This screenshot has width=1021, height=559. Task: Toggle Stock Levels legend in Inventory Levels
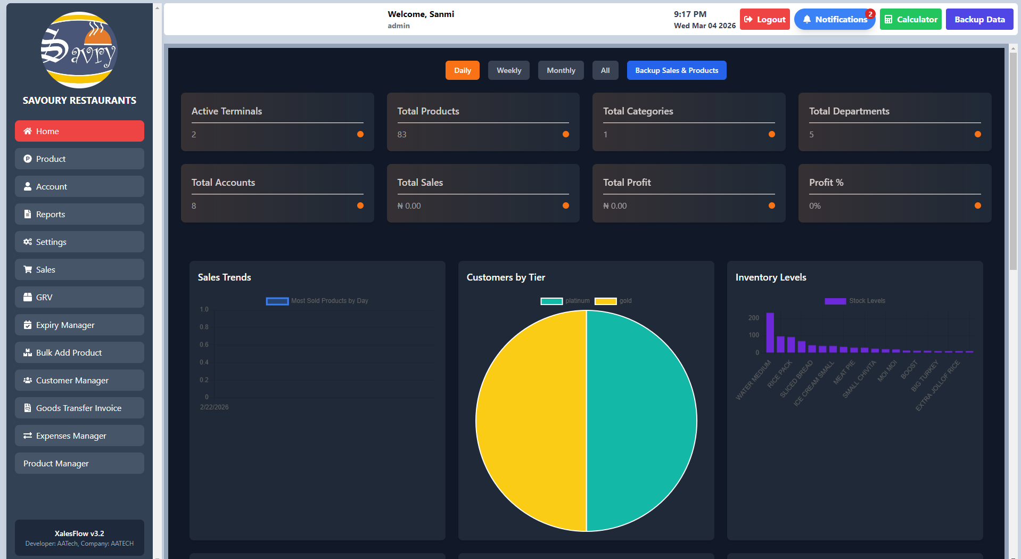[854, 301]
